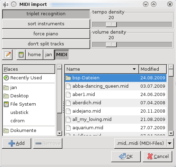Image resolution: width=176 pixels, height=167 pixels.
Task: Select cdrom in Places
Action: pos(17,121)
